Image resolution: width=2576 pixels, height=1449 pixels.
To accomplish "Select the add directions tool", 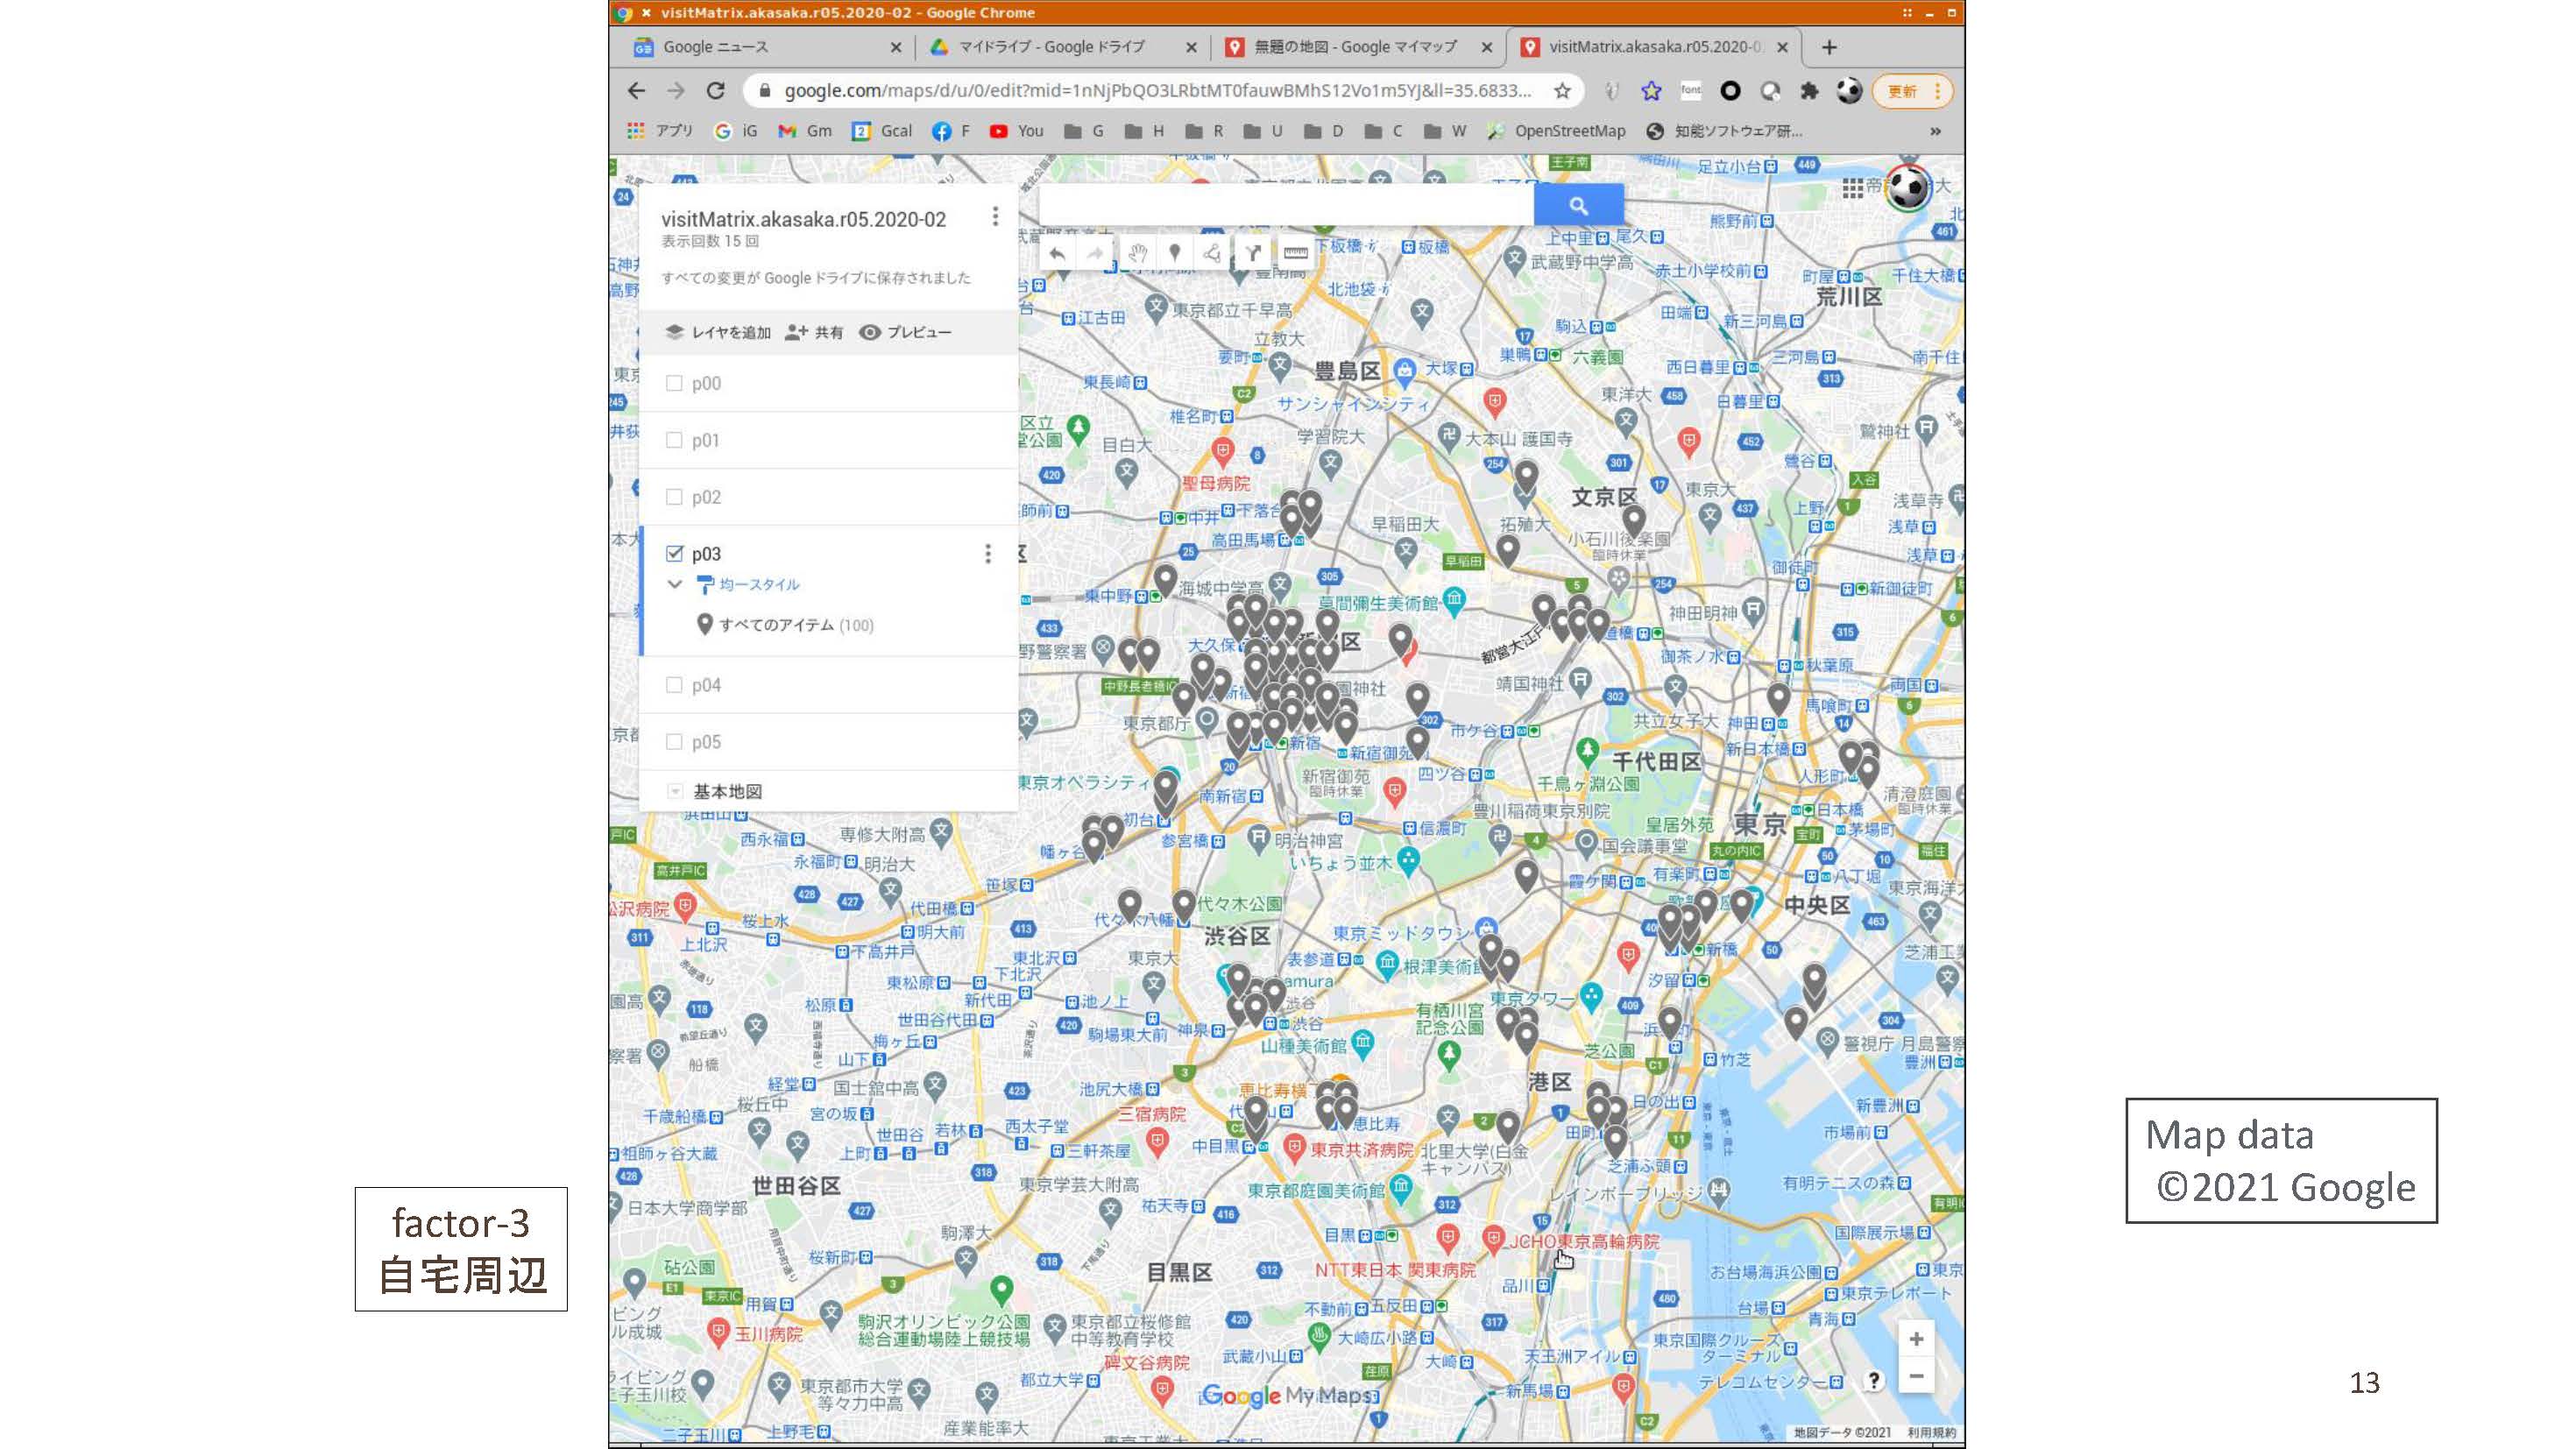I will tap(1252, 254).
